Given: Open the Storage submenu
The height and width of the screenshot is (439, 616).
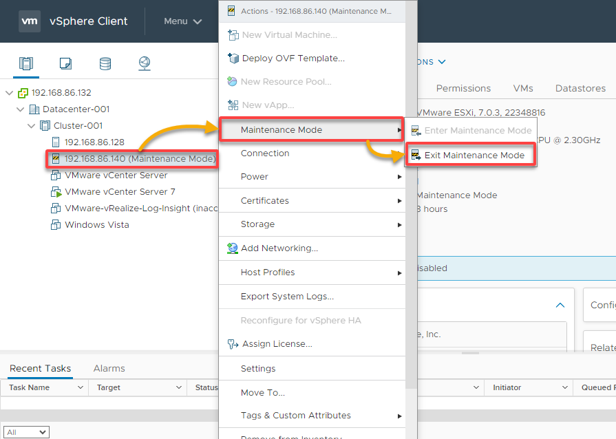Looking at the screenshot, I should (x=312, y=224).
